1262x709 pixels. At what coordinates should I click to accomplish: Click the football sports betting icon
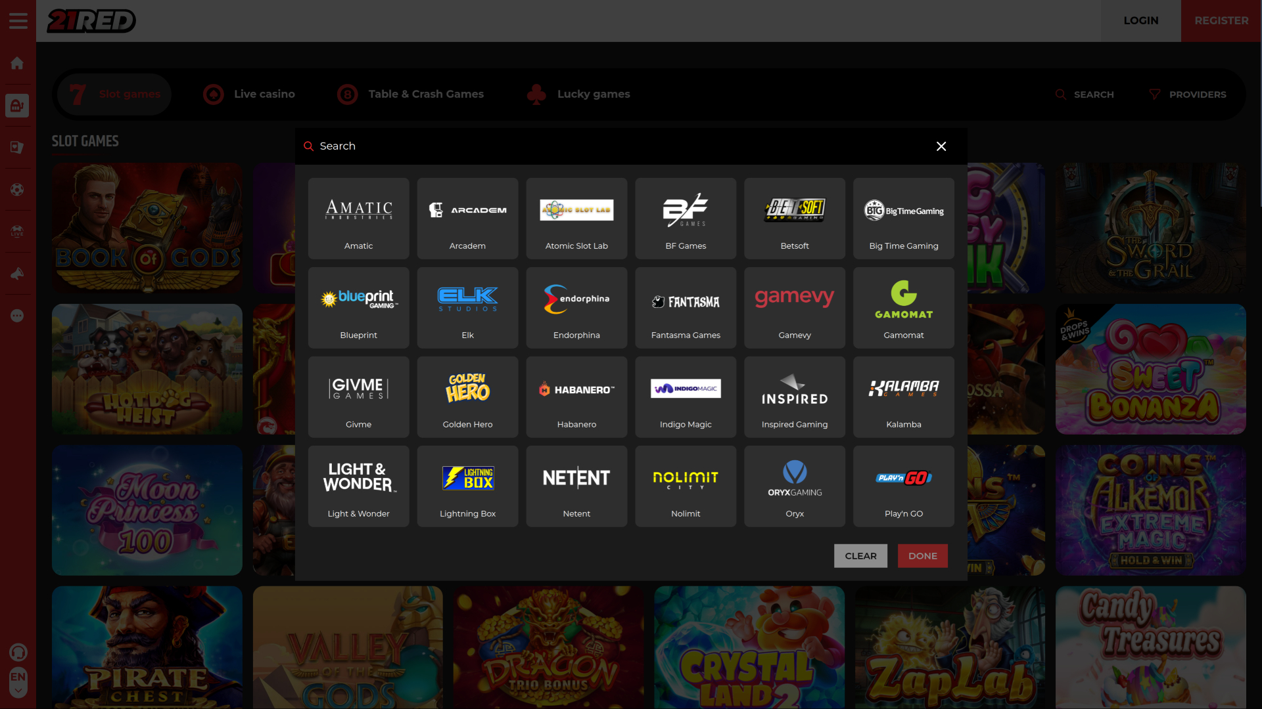click(x=17, y=189)
